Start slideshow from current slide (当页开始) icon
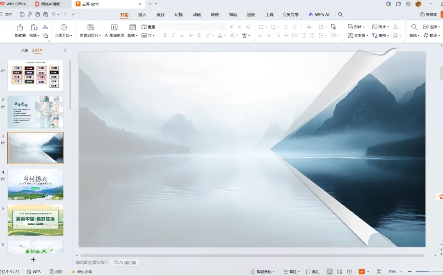 tap(64, 27)
